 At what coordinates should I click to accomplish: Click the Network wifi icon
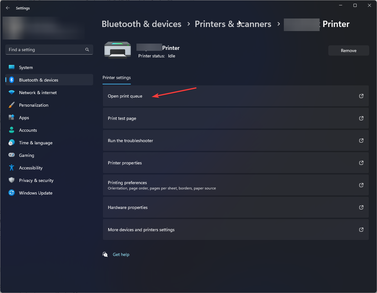coord(12,93)
